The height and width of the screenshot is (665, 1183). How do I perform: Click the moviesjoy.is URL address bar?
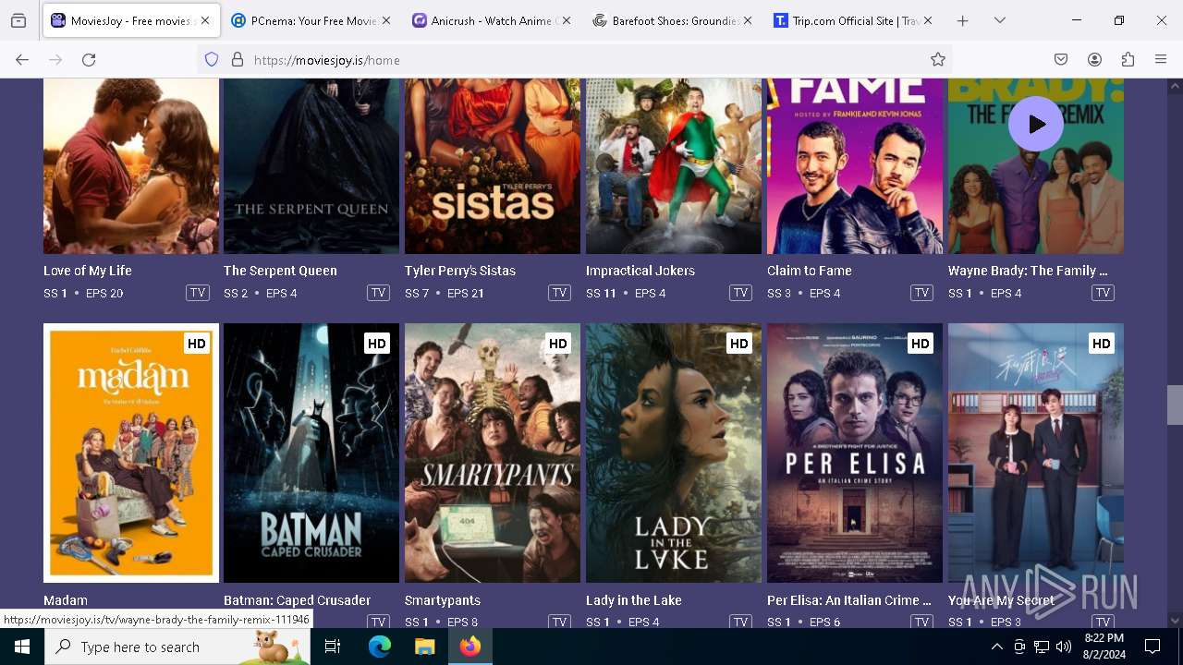[x=573, y=59]
